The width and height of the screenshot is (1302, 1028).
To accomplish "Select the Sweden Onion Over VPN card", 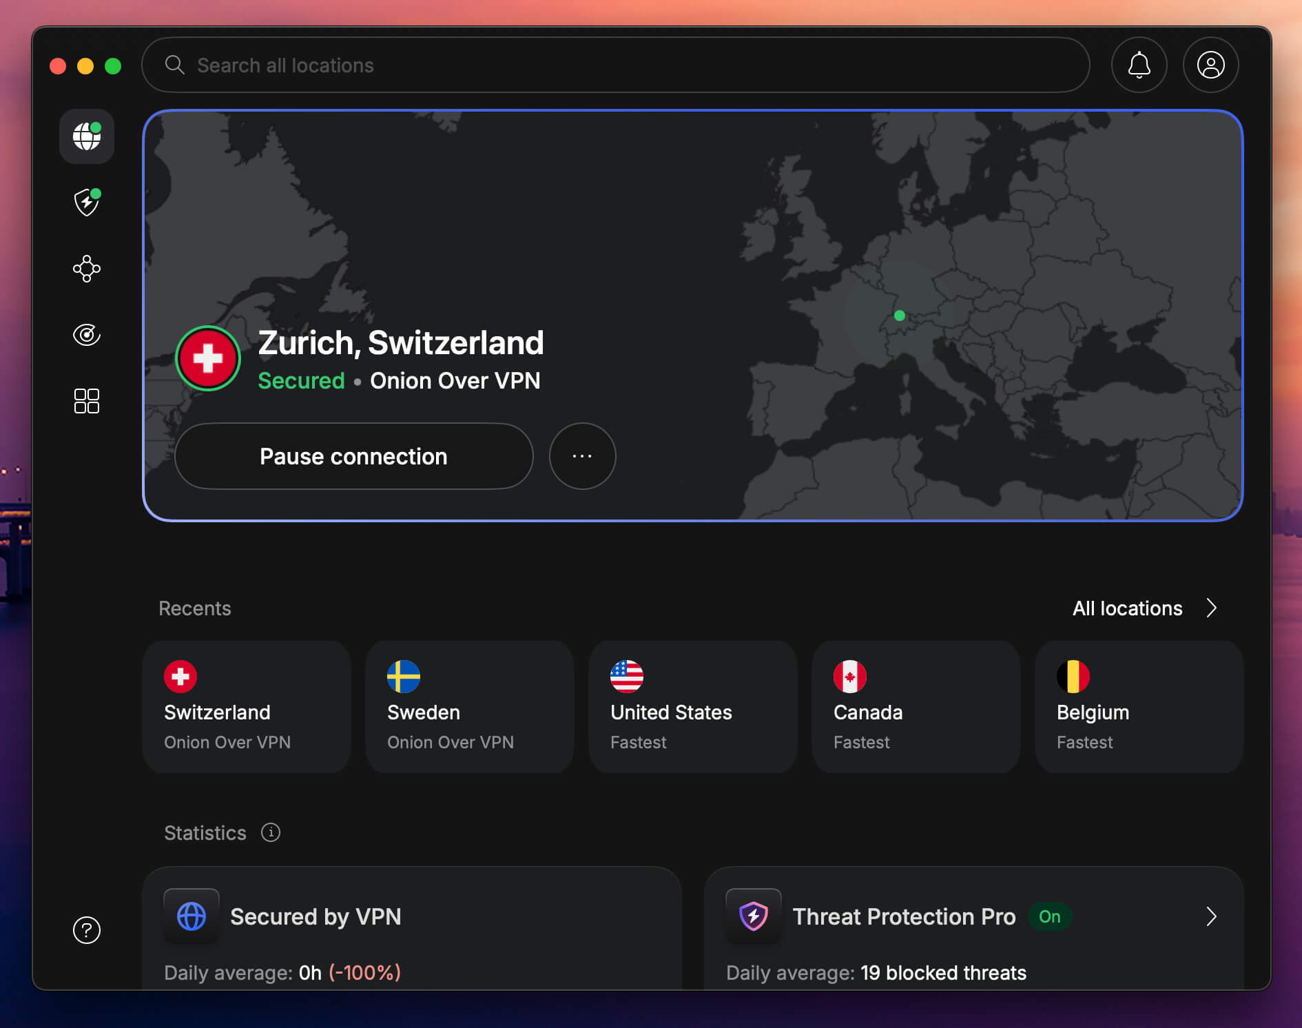I will pyautogui.click(x=469, y=707).
